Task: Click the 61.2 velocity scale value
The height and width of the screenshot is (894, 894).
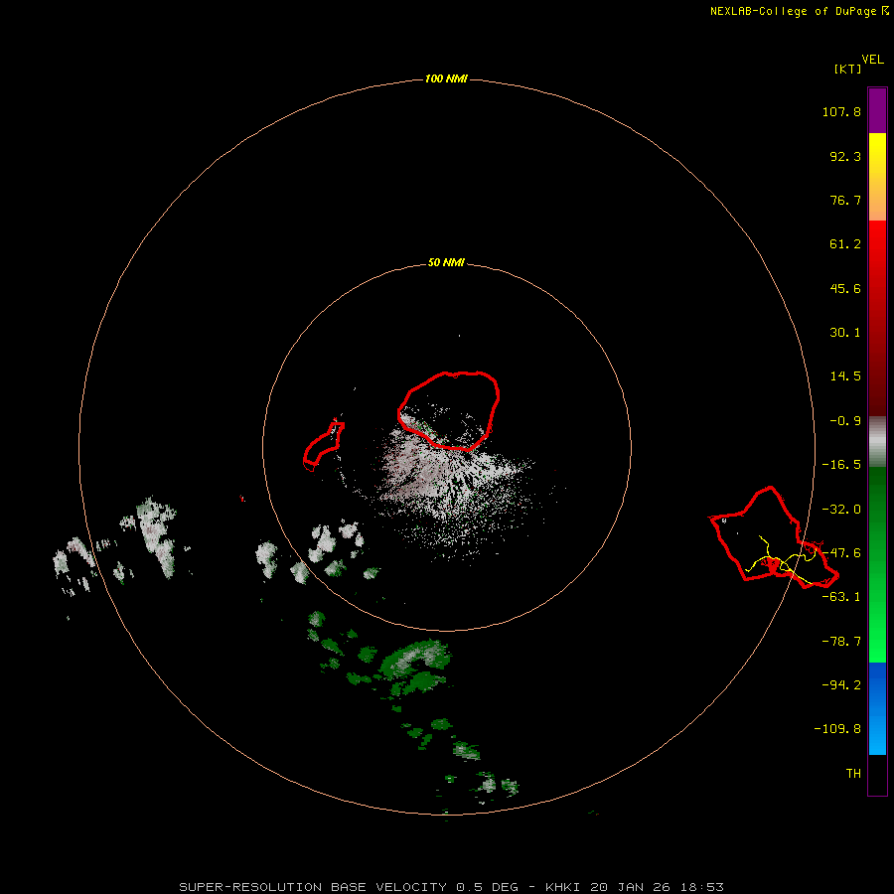Action: coord(845,244)
